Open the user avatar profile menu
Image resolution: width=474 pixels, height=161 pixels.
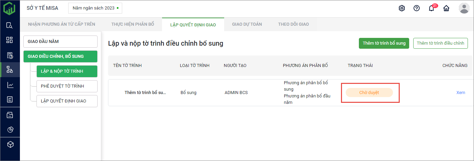click(x=464, y=8)
